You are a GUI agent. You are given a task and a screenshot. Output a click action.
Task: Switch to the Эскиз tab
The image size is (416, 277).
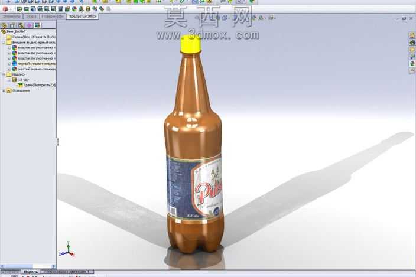pos(31,17)
